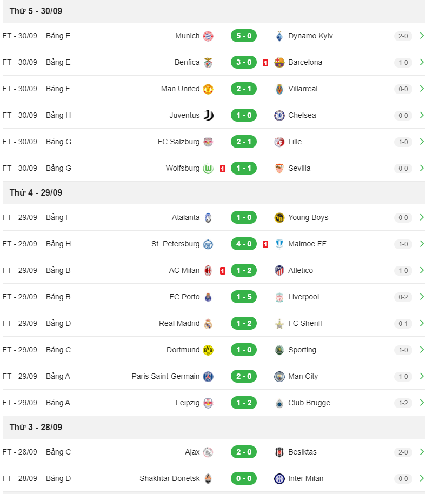Click the Munich club crest icon

coord(208,36)
